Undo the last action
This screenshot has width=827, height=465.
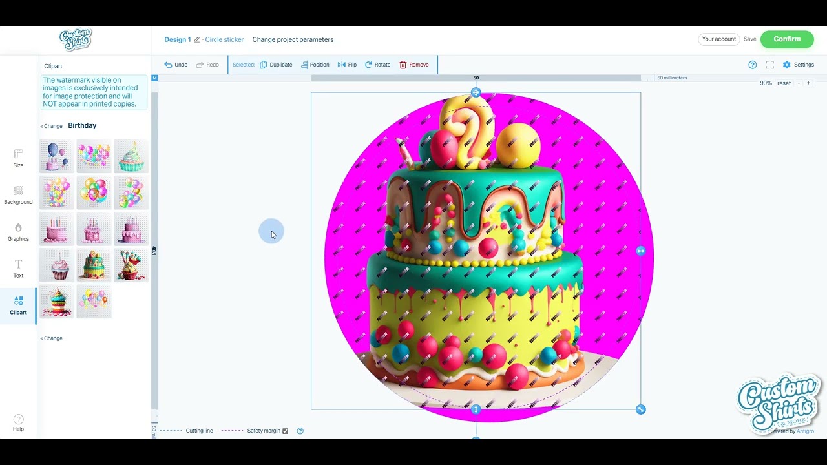pos(176,65)
